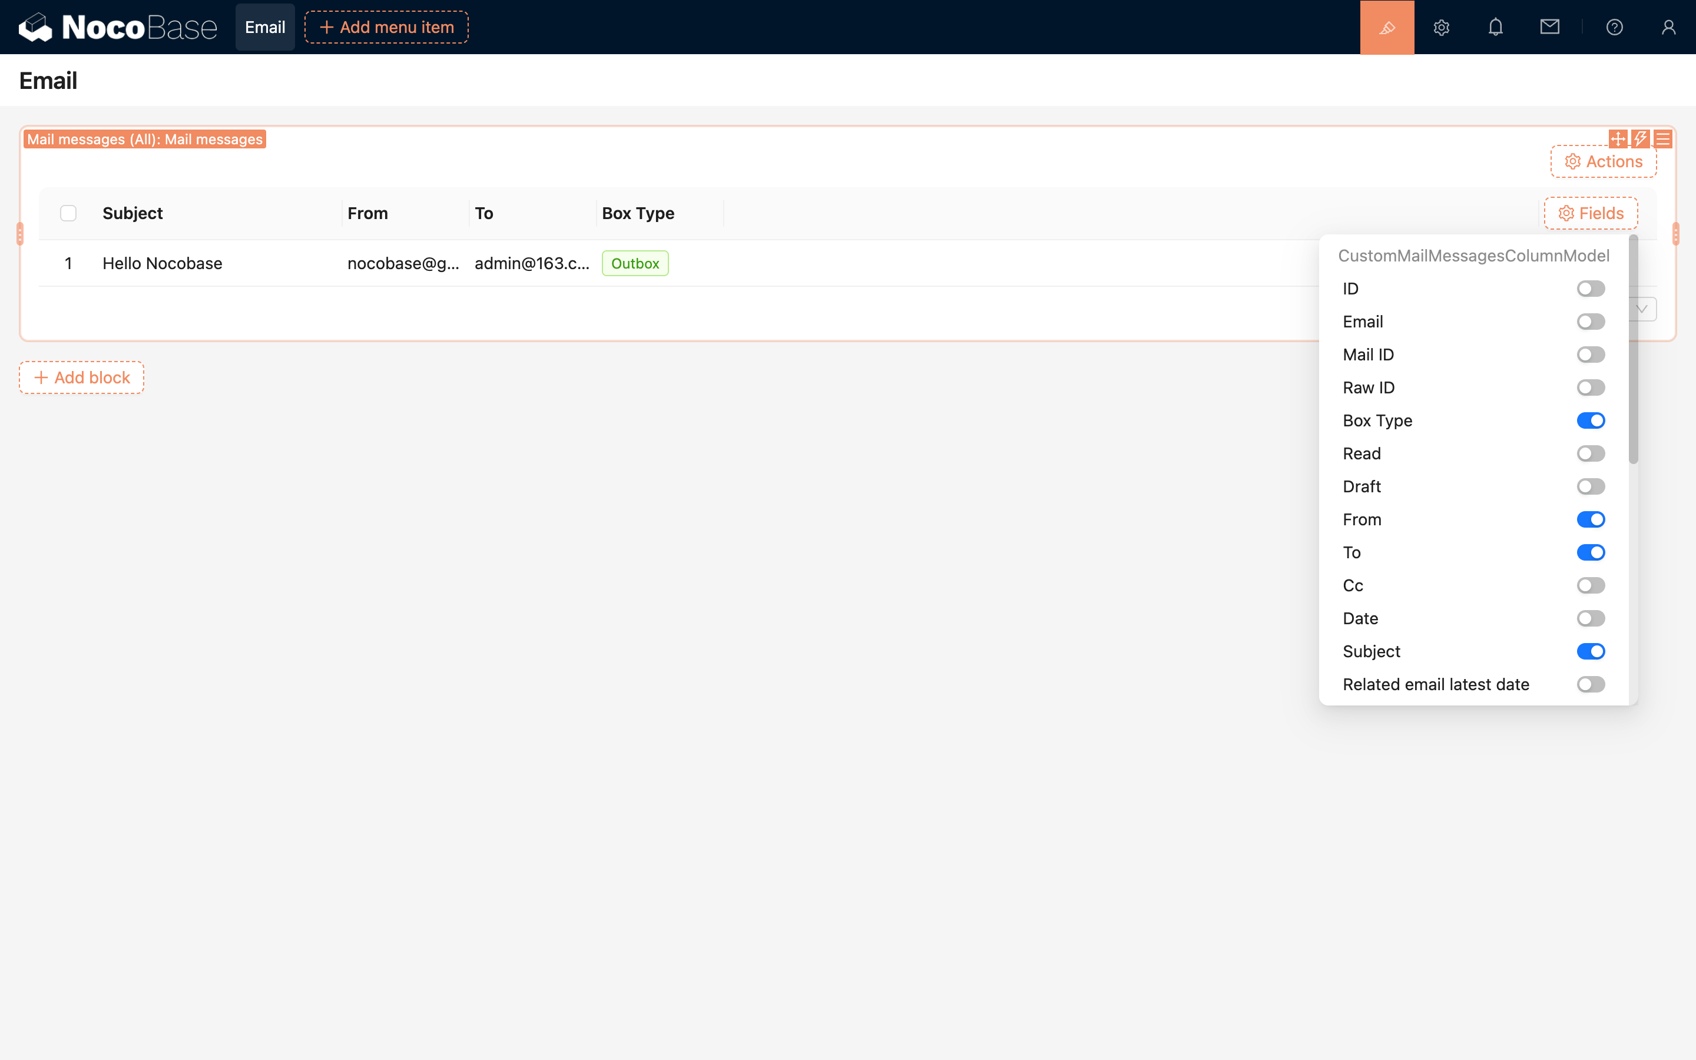The width and height of the screenshot is (1696, 1060).
Task: Toggle the UI editor highlighter icon
Action: pos(1386,27)
